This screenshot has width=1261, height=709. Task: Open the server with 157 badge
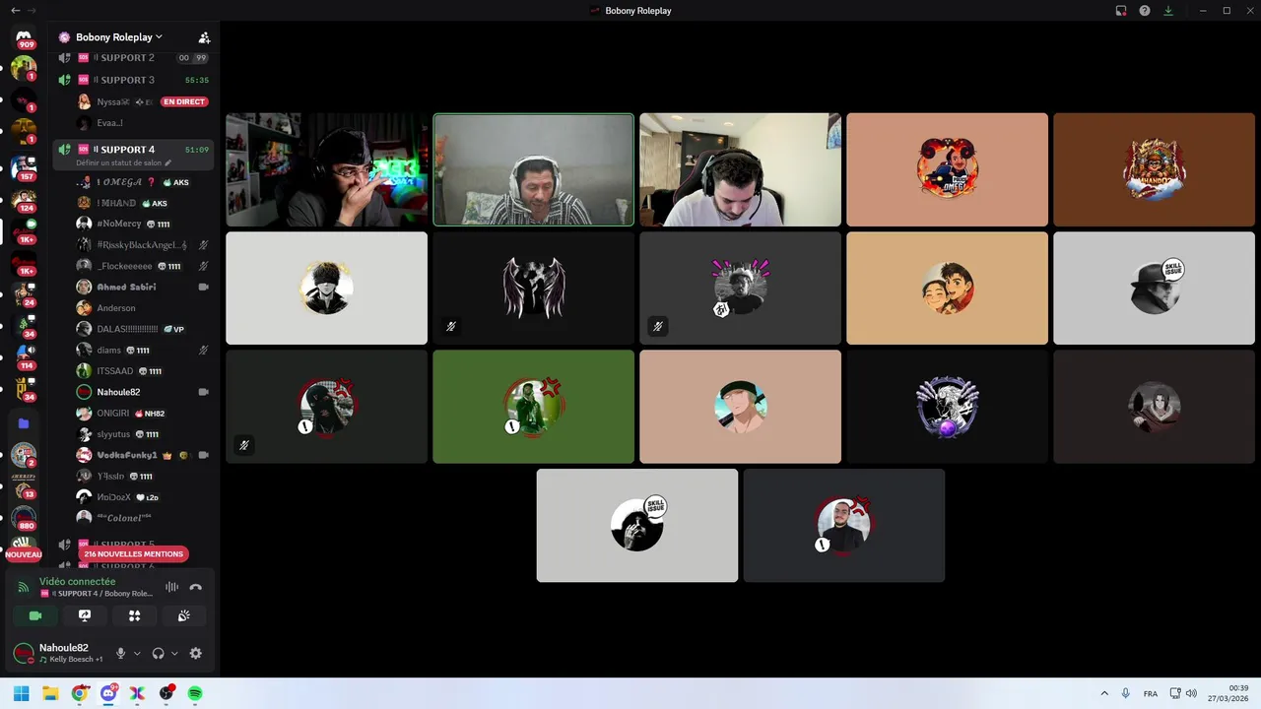[24, 167]
